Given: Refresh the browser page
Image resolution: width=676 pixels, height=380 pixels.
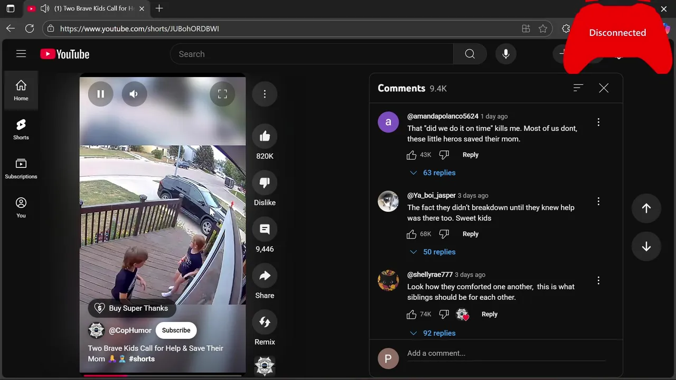Looking at the screenshot, I should [x=30, y=28].
